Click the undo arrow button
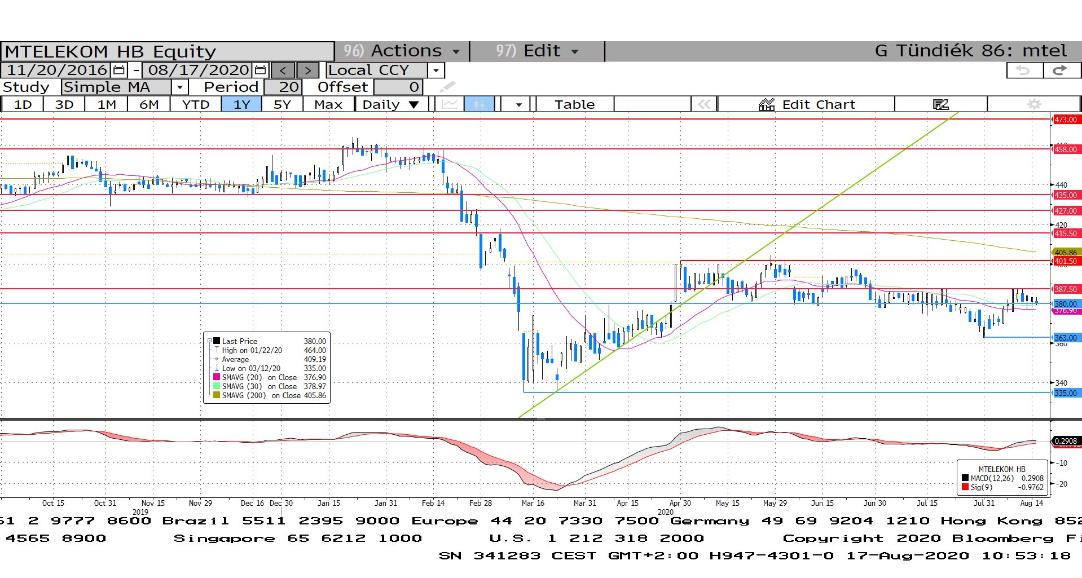The width and height of the screenshot is (1082, 578). click(1024, 70)
